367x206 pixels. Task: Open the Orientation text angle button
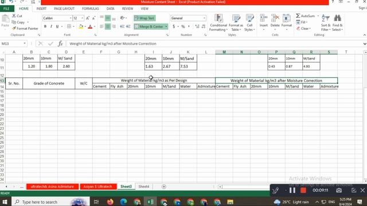(123, 18)
